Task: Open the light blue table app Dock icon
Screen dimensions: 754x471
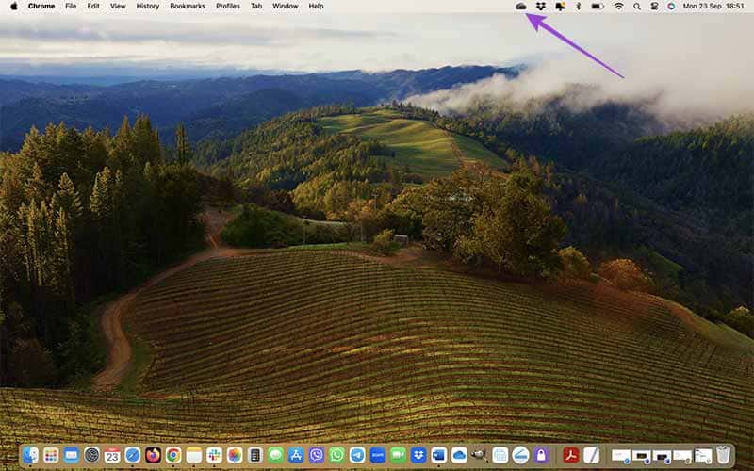Action: click(500, 455)
